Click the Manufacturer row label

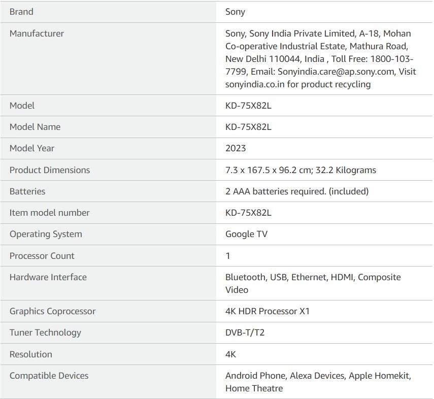click(37, 34)
